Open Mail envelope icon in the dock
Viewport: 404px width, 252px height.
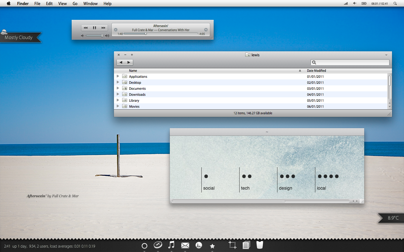coord(185,245)
